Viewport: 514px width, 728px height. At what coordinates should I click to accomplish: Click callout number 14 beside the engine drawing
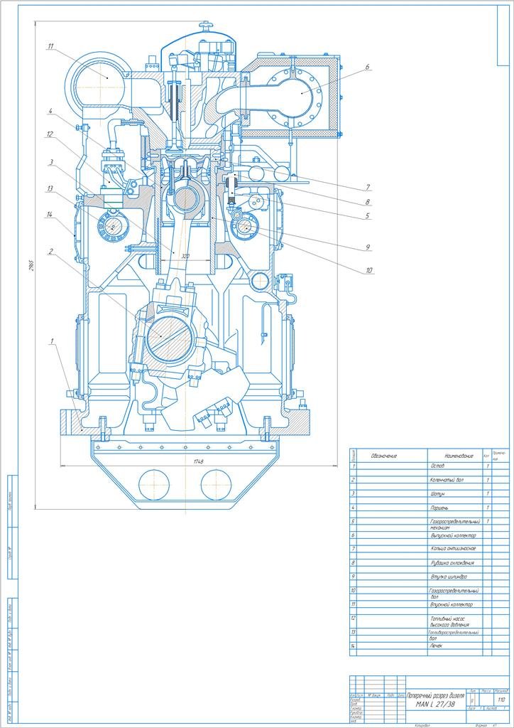[49, 214]
